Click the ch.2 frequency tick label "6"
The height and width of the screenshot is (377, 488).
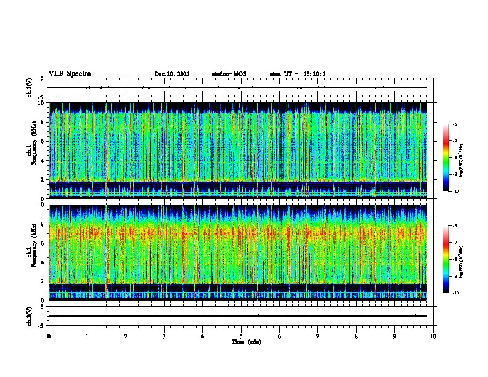[x=43, y=243]
